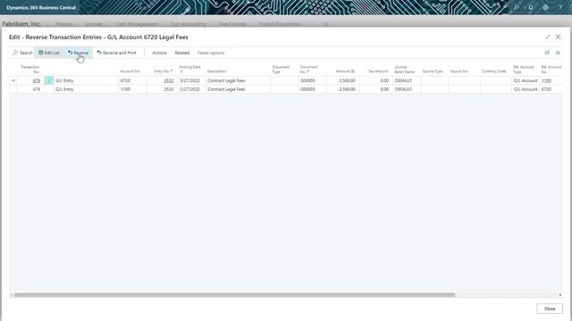Click Bal. Account Type column header
The width and height of the screenshot is (572, 321).
(524, 70)
